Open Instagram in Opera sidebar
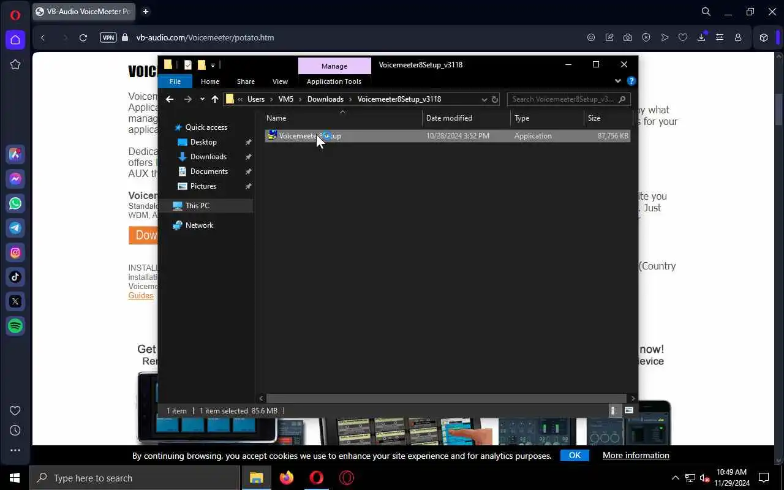 (x=15, y=252)
